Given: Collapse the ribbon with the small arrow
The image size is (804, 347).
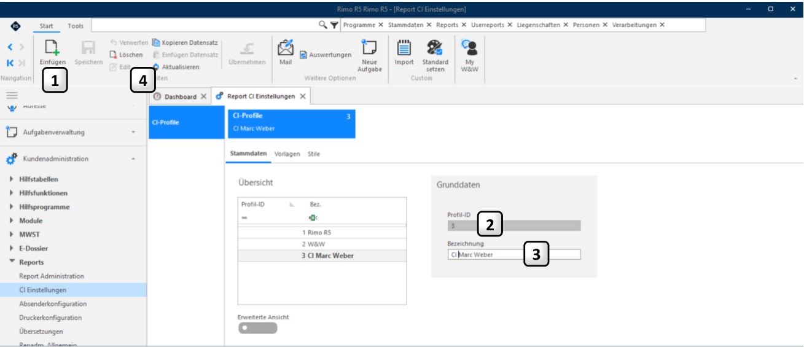Looking at the screenshot, I should click(796, 79).
